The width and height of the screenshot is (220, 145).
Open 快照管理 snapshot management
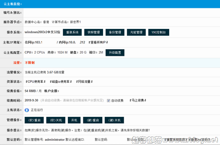click(94, 32)
